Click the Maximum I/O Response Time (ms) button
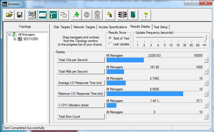214x132 pixels. [x=81, y=94]
